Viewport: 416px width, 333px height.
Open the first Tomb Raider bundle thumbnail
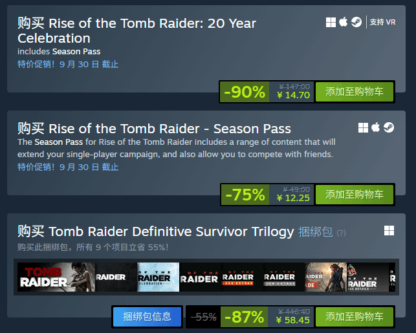(x=56, y=277)
